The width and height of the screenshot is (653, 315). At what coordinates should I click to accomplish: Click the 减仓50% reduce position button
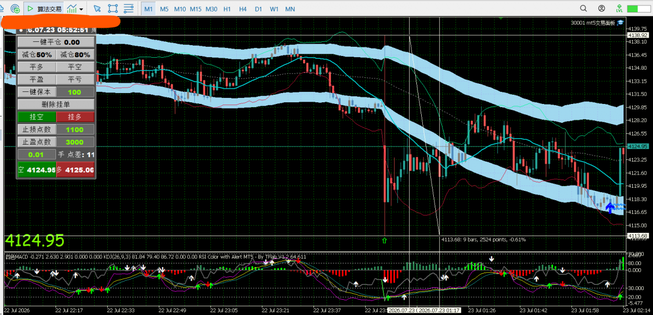[37, 54]
